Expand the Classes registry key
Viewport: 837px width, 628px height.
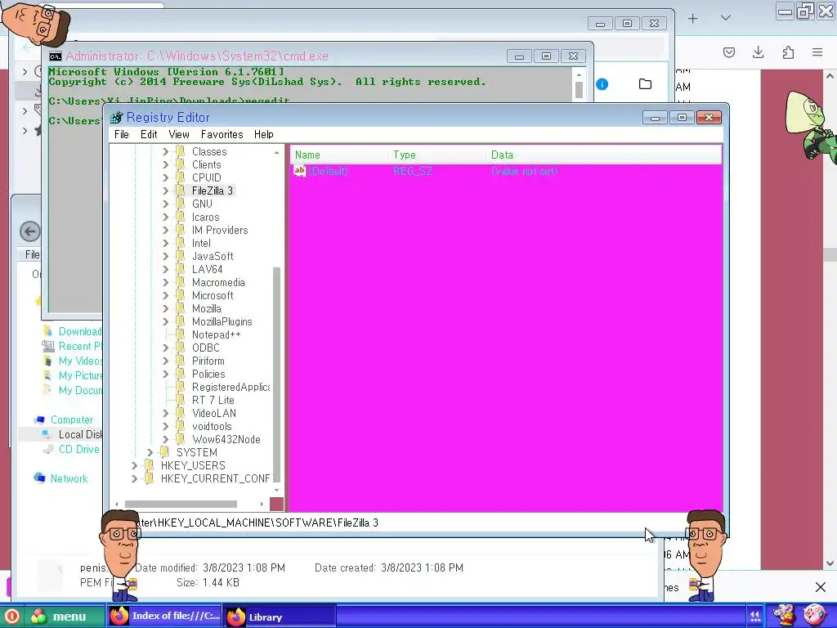(165, 151)
